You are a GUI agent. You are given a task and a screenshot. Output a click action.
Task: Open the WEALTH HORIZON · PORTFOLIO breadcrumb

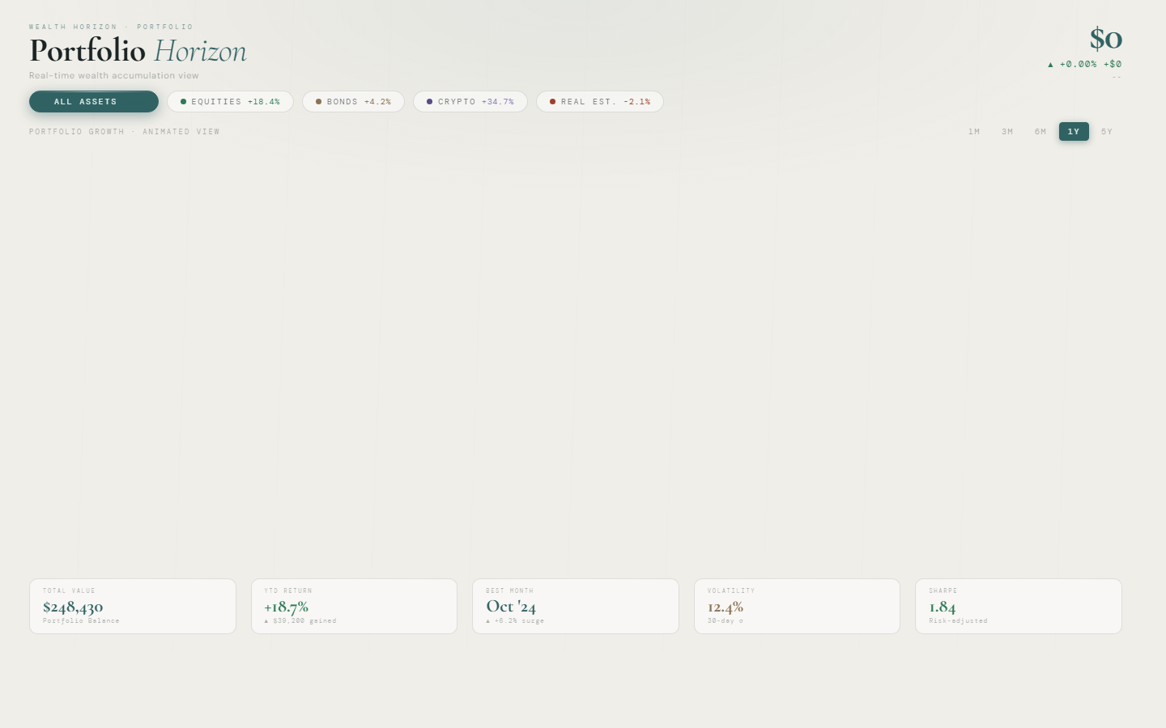(111, 27)
